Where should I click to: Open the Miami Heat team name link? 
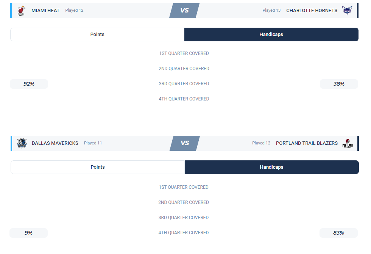[45, 11]
